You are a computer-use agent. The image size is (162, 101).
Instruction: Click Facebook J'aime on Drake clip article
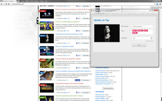coord(78,43)
